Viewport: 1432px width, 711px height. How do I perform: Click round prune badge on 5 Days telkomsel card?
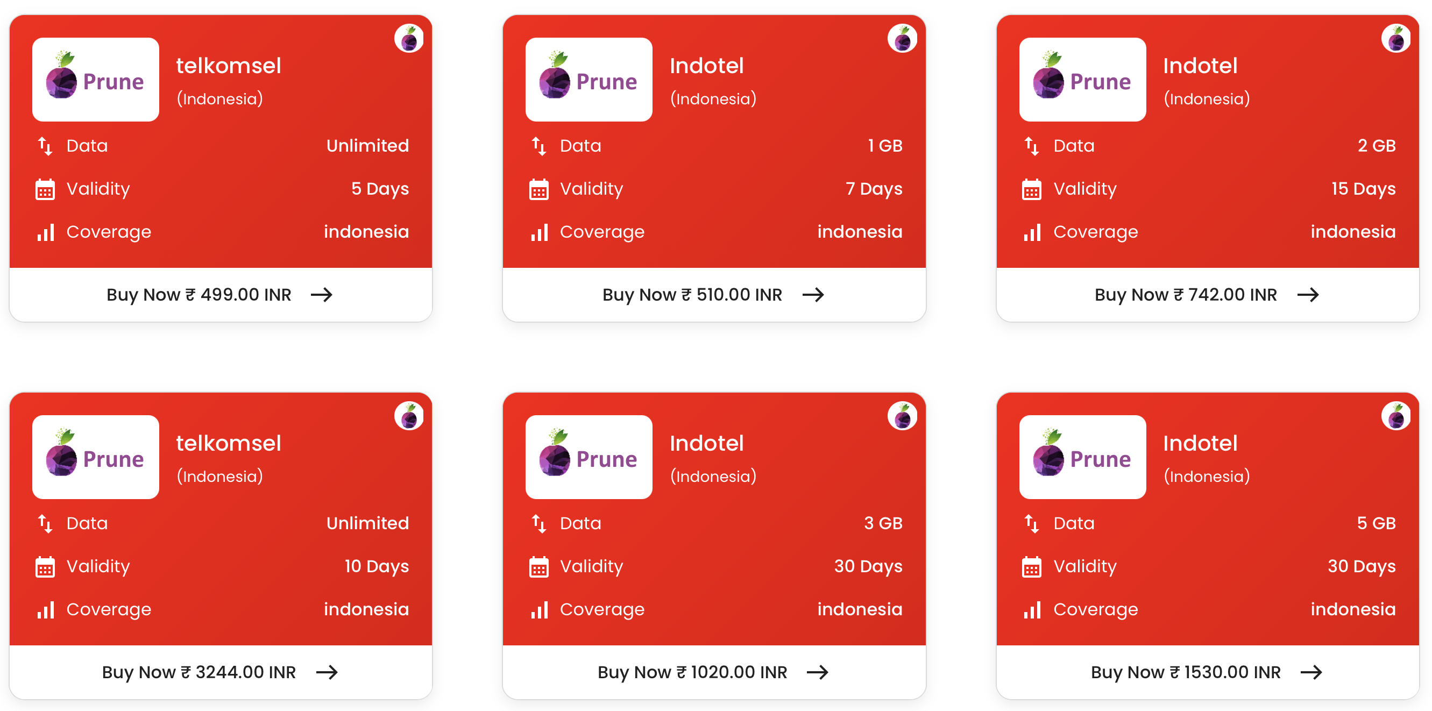[409, 39]
